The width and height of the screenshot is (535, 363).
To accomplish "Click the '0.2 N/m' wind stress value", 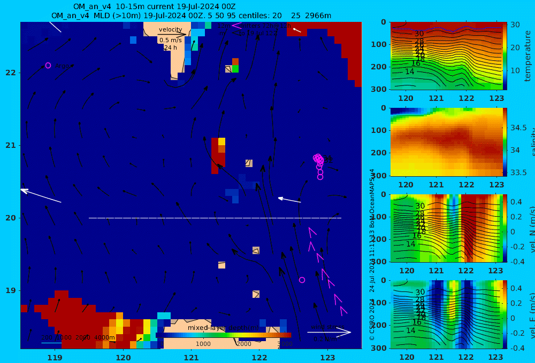I will tap(325, 339).
